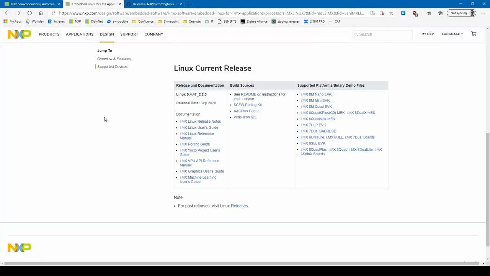Close the Releases NXPmicro/mfgtools tab

pos(181,4)
